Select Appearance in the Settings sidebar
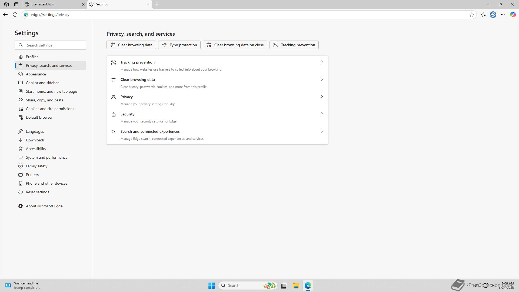The image size is (519, 292). [36, 74]
